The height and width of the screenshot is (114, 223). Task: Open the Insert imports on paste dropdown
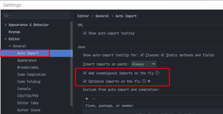tap(143, 64)
